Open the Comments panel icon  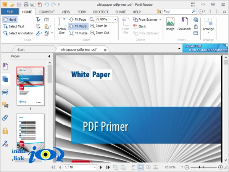pyautogui.click(x=5, y=105)
